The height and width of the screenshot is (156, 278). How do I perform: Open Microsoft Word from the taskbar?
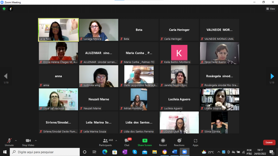(175, 152)
